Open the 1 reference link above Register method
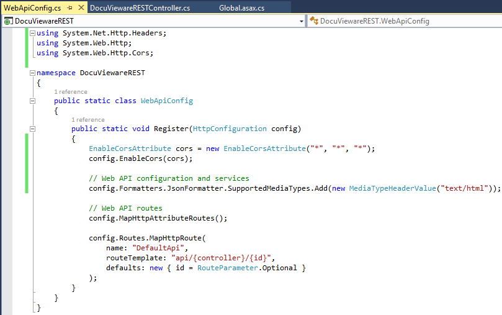 [88, 119]
